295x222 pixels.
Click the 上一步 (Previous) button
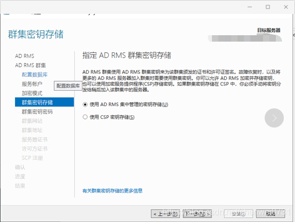[x=166, y=213]
